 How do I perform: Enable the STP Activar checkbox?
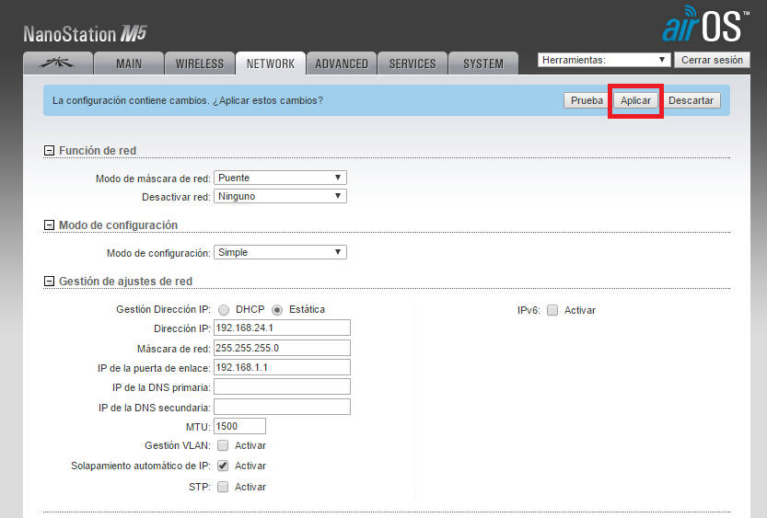223,487
